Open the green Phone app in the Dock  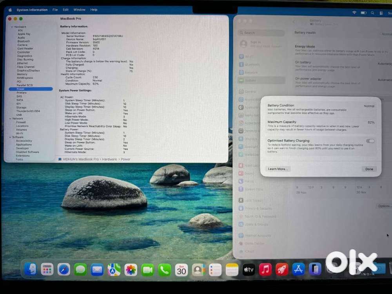pos(164,270)
